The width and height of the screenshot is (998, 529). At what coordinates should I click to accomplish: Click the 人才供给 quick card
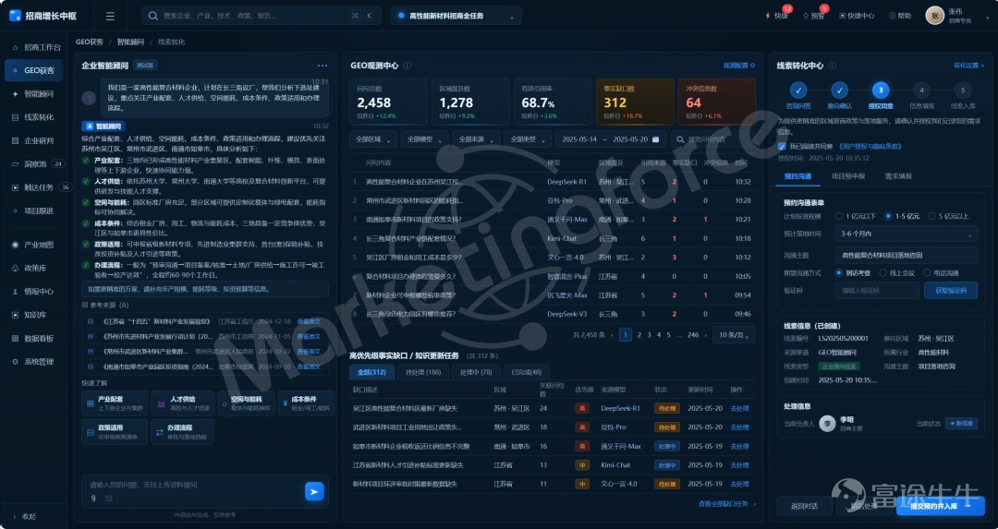(183, 403)
